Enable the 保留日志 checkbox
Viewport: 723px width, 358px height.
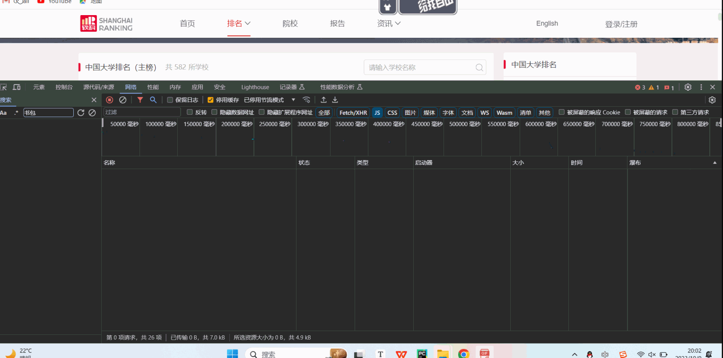tap(170, 100)
